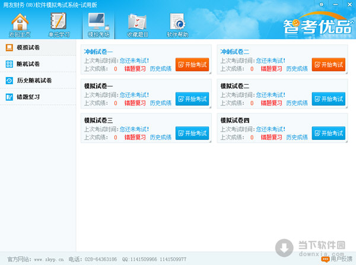Select 历史随机试卷 in sidebar menu

click(38, 81)
